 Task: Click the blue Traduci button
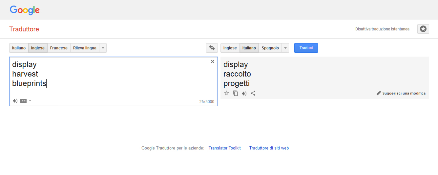click(306, 48)
